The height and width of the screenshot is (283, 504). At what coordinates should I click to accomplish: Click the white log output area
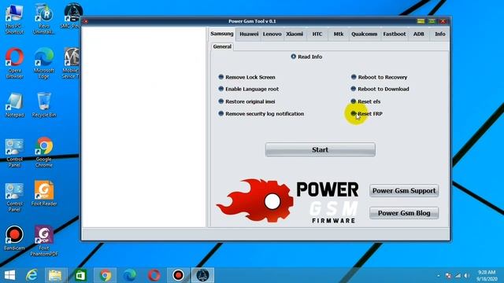tap(143, 127)
